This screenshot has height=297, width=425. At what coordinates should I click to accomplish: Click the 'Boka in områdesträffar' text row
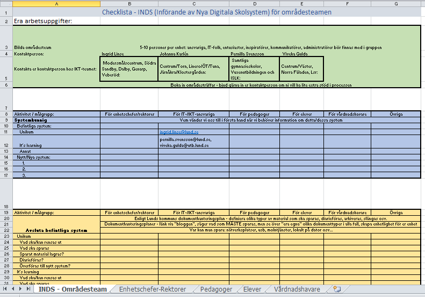tap(261, 85)
